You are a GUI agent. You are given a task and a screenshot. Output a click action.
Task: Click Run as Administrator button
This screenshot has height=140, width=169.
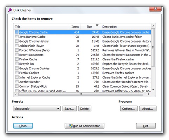coord(84,126)
